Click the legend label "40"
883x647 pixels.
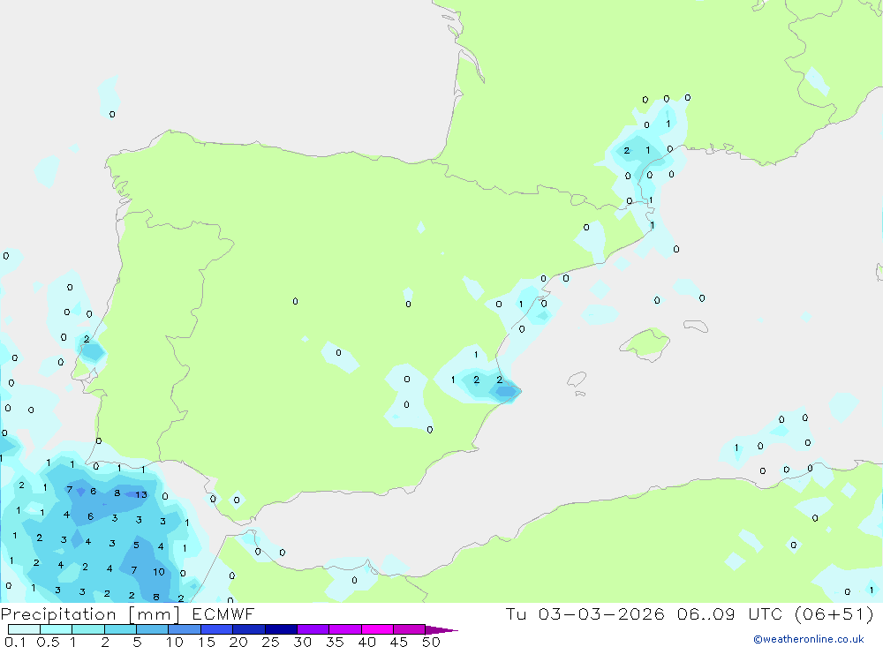click(x=366, y=642)
